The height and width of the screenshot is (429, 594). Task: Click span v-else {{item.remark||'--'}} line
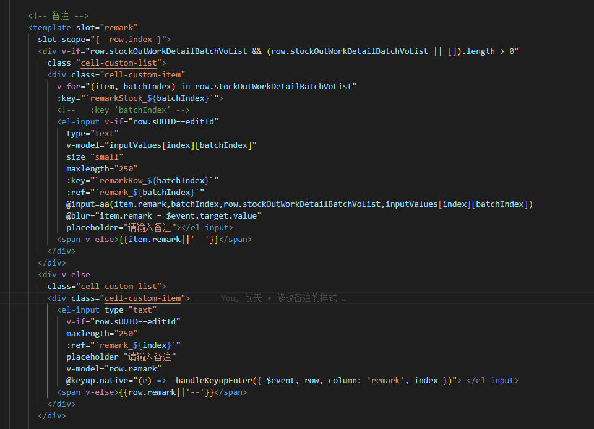pyautogui.click(x=154, y=239)
